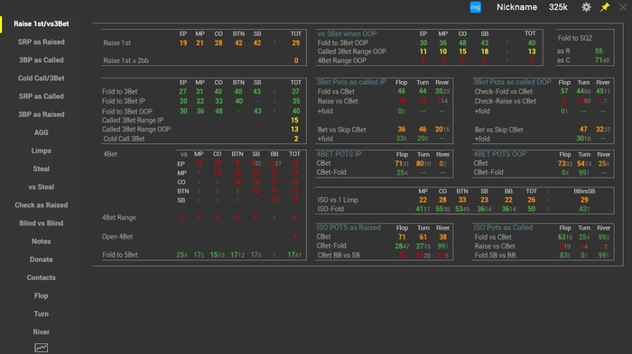The height and width of the screenshot is (354, 632).
Task: Click BBvsSB column header
Action: (584, 191)
